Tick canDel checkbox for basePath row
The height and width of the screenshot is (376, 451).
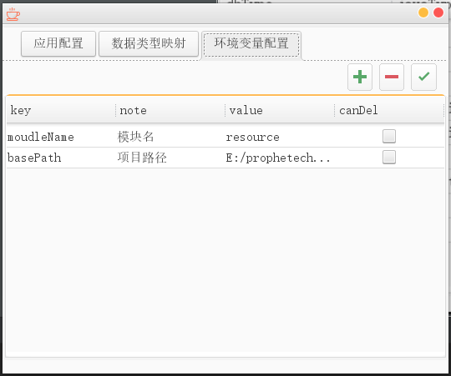coord(389,158)
